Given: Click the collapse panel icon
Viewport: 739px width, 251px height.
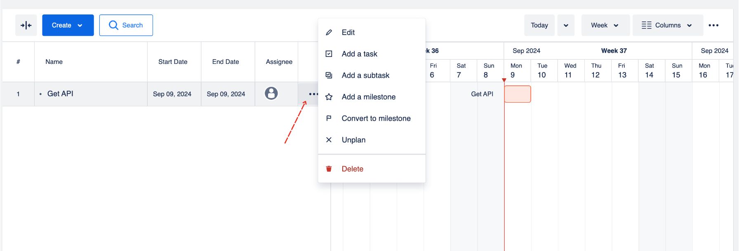Looking at the screenshot, I should click(x=26, y=25).
